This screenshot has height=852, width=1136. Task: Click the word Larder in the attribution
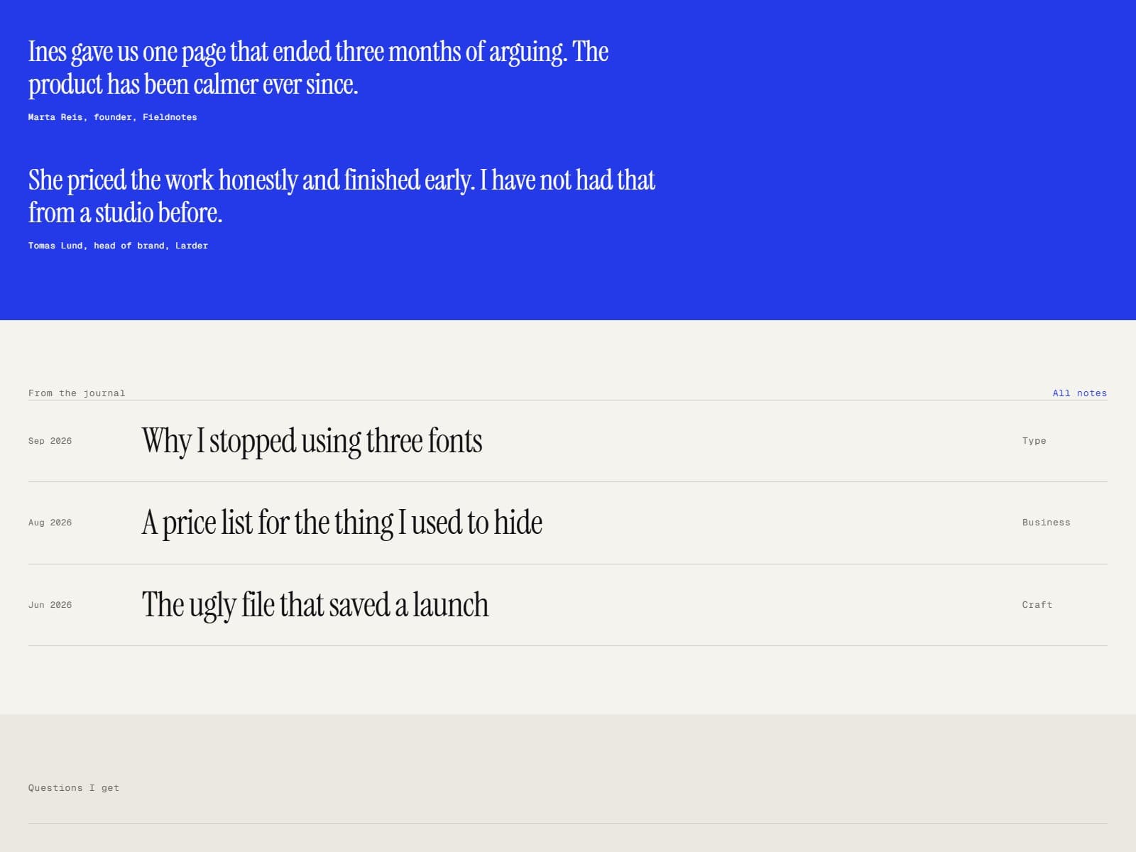click(x=192, y=246)
